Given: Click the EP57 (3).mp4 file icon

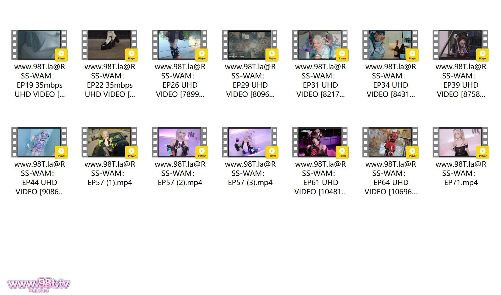Looking at the screenshot, I should [x=250, y=142].
